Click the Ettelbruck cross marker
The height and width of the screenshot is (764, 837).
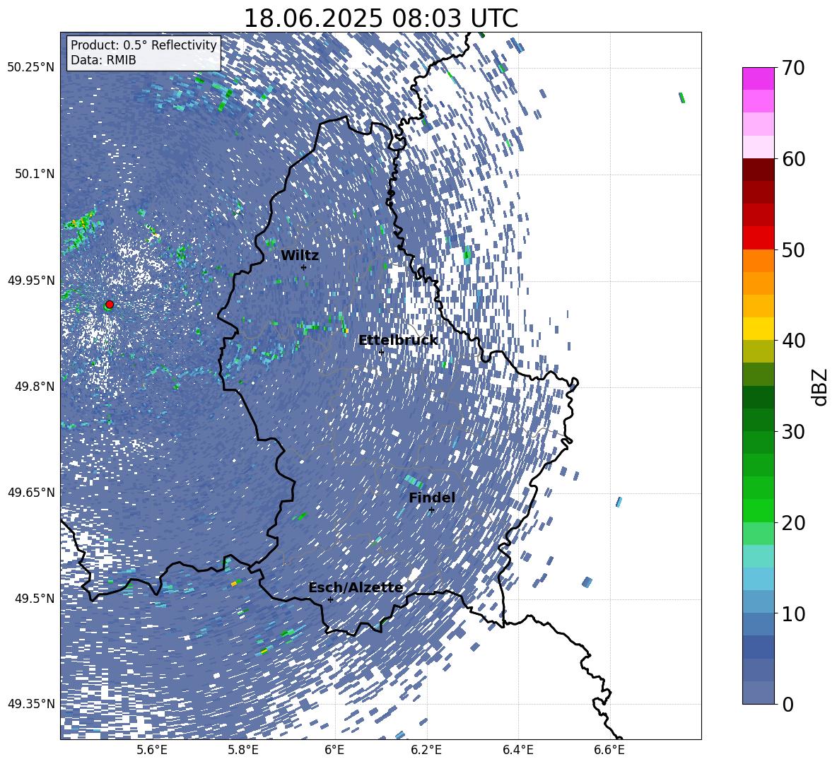pos(381,353)
